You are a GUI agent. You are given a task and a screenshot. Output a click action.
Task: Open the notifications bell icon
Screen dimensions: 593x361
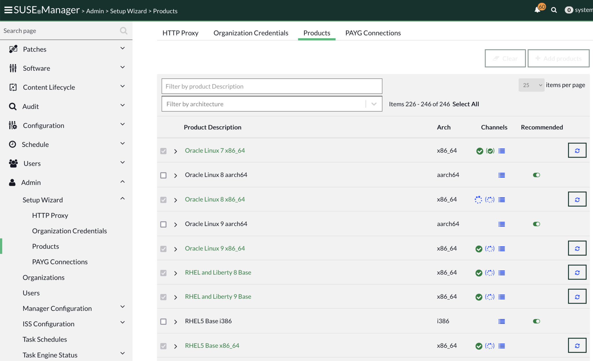pyautogui.click(x=537, y=10)
